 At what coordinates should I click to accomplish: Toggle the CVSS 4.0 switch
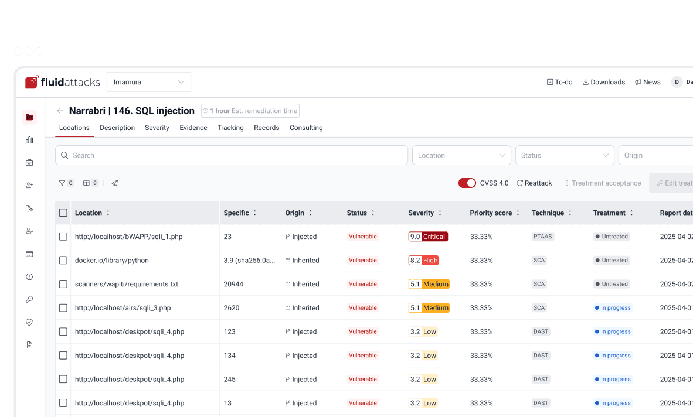467,183
